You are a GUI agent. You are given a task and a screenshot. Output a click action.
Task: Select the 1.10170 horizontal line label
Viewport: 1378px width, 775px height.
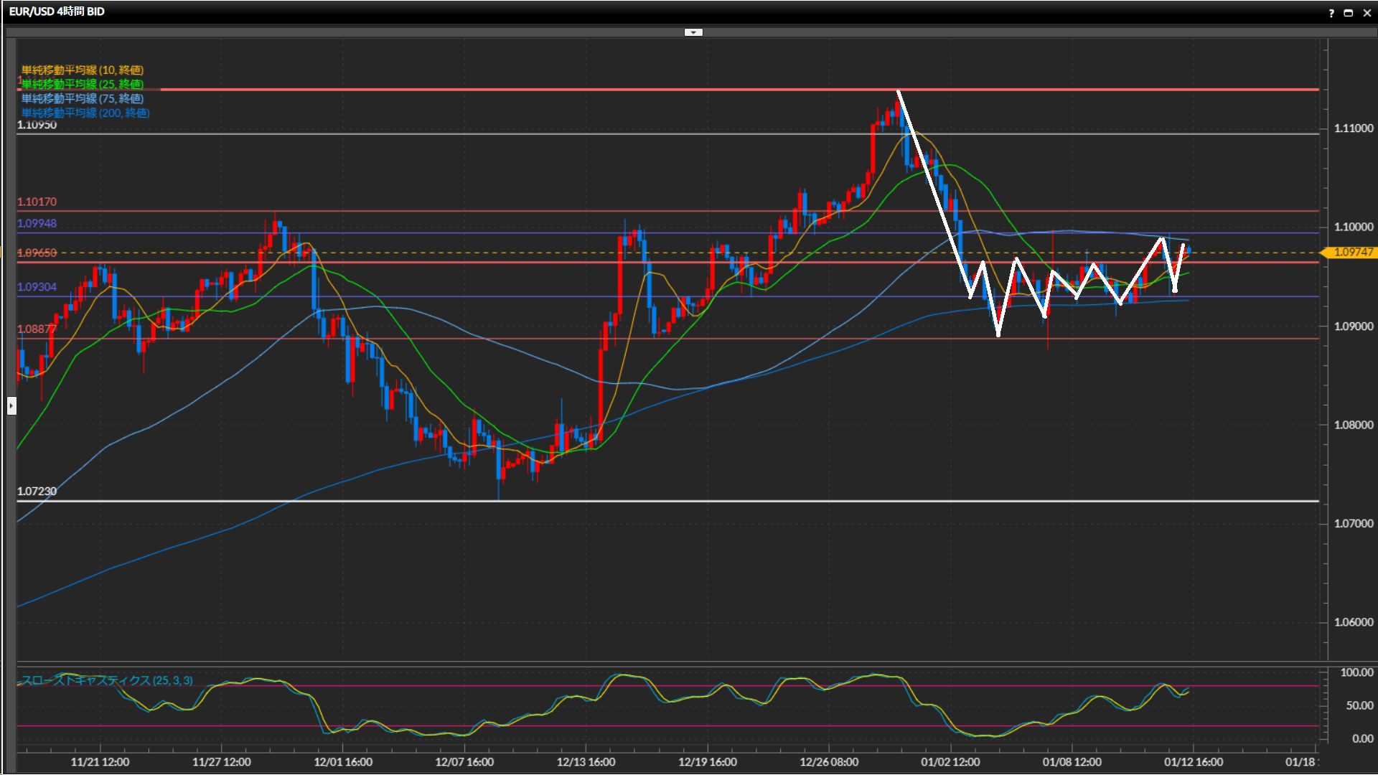coord(37,202)
